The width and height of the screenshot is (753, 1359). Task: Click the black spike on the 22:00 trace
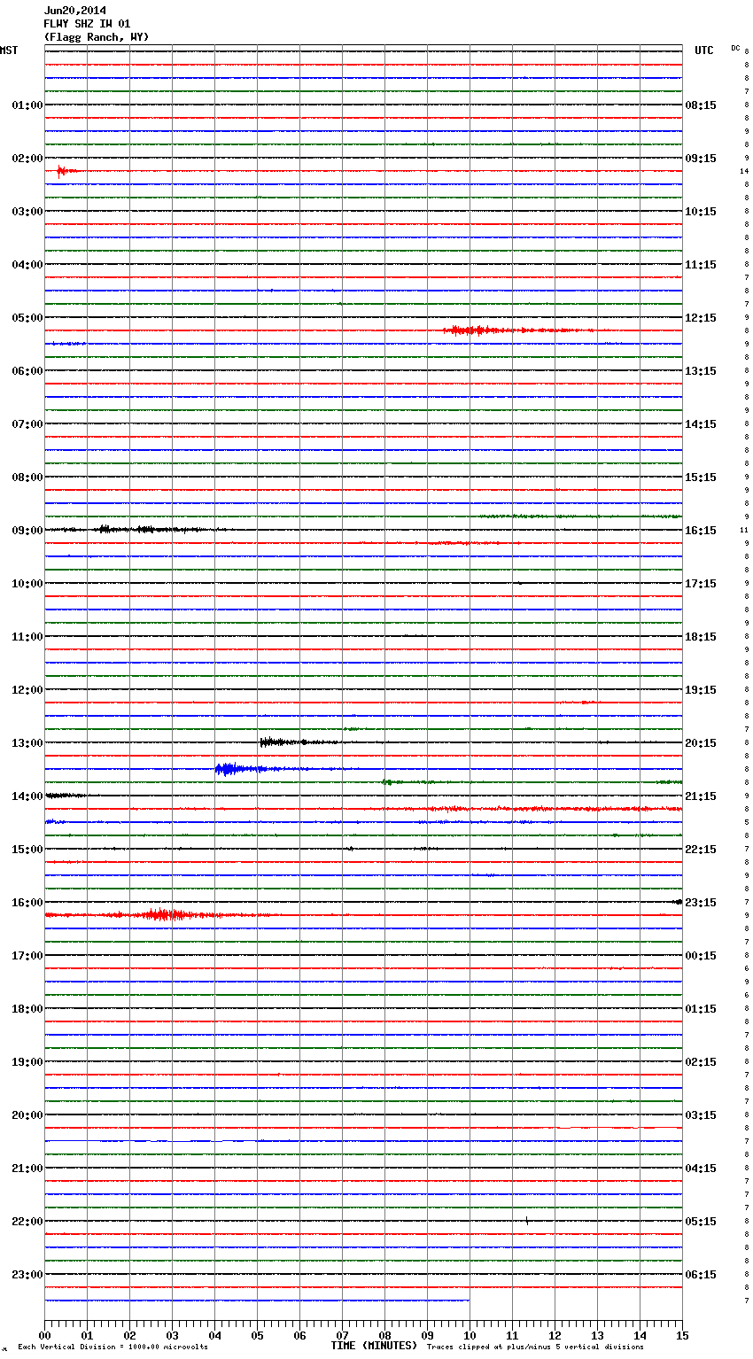[527, 1221]
